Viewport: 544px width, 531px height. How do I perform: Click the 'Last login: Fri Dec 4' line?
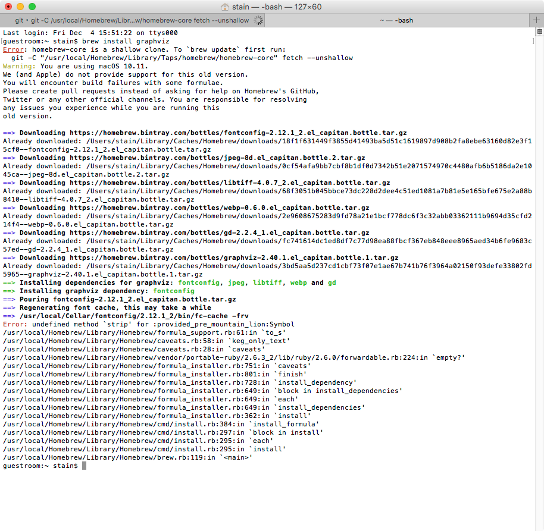[x=90, y=33]
